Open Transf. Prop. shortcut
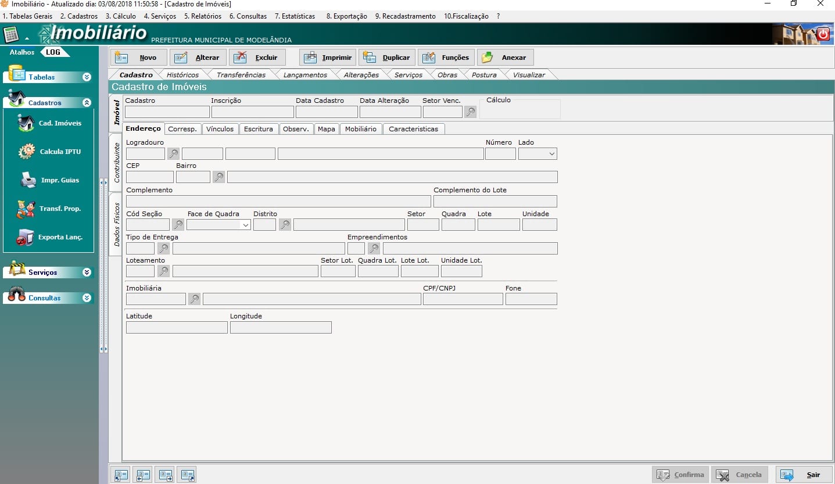This screenshot has width=835, height=484. coord(49,209)
